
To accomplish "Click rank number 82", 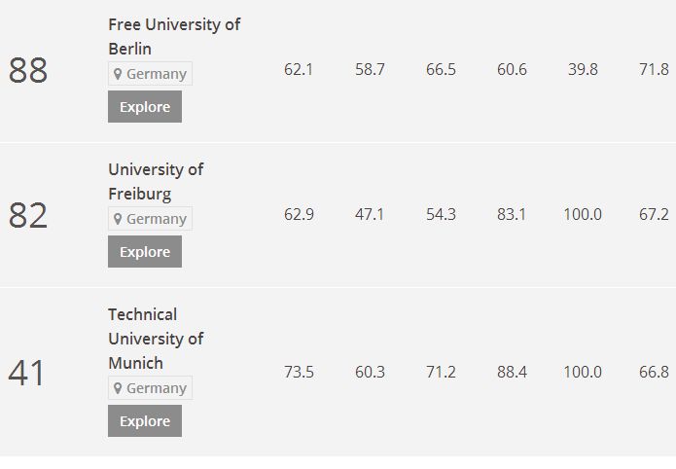I will [27, 215].
